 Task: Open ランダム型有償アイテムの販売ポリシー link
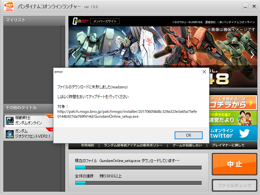pyautogui.click(x=135, y=145)
